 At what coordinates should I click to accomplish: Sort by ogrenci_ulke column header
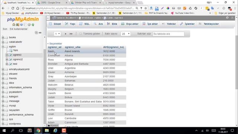click(x=73, y=47)
